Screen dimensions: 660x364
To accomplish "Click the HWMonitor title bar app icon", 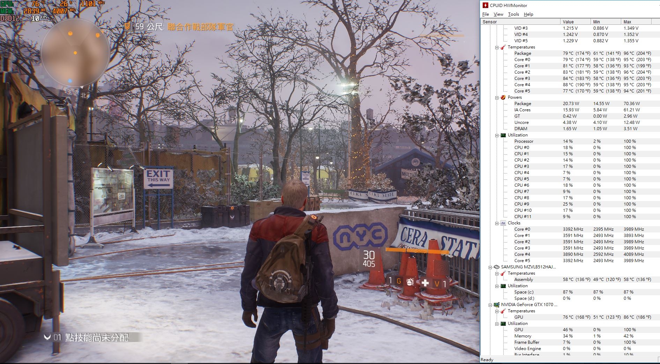I will coord(485,5).
